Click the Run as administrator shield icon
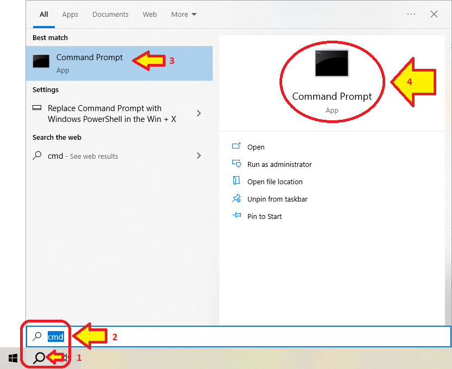The image size is (452, 369). click(x=237, y=164)
